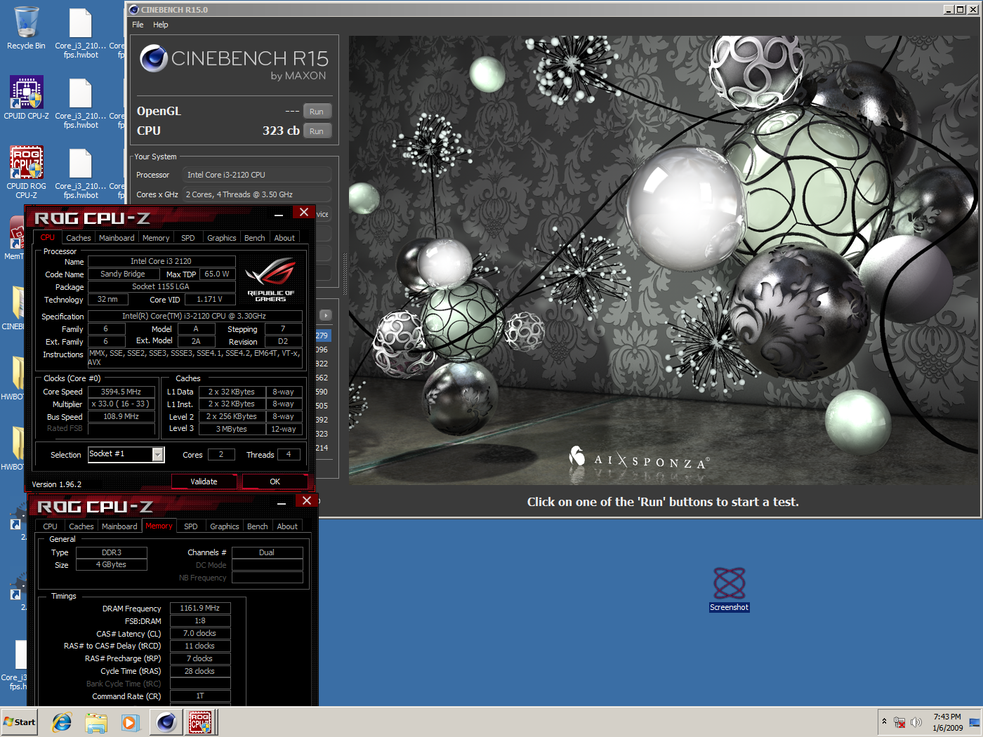This screenshot has width=983, height=737.
Task: Click the Cinebench R15 logo
Action: (234, 62)
